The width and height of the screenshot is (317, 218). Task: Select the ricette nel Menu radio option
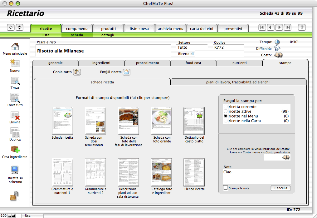(226, 116)
